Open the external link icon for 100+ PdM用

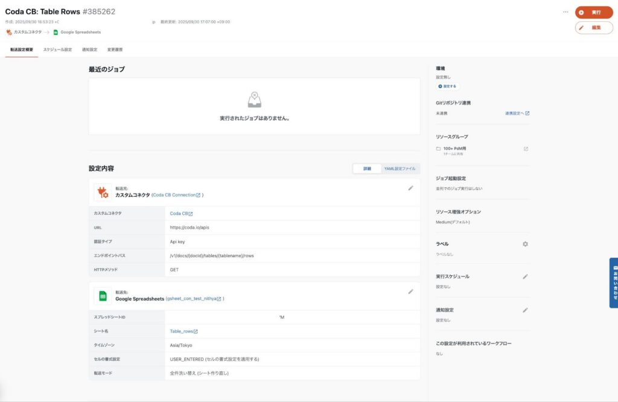[526, 149]
